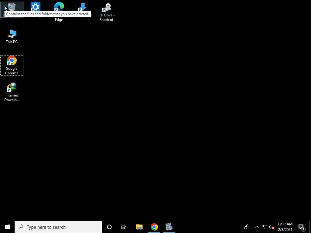Open the Action Center notifications icon
The width and height of the screenshot is (311, 233).
tap(301, 227)
